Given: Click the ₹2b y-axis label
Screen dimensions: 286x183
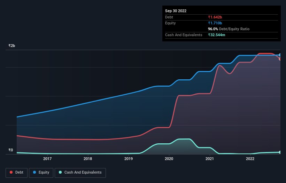Looking at the screenshot, I should (x=12, y=46).
